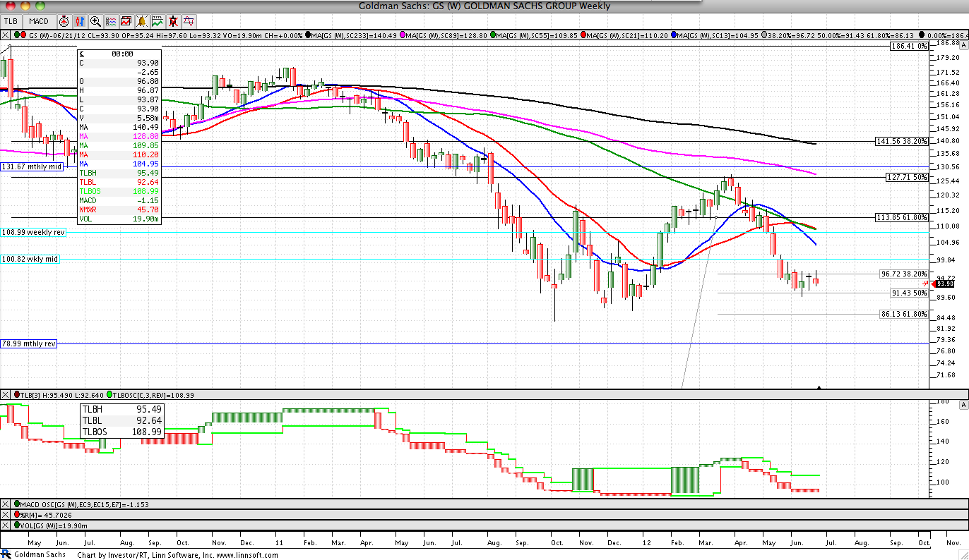Click the VOL[GS (W)]=19.90m pane title

[x=54, y=525]
